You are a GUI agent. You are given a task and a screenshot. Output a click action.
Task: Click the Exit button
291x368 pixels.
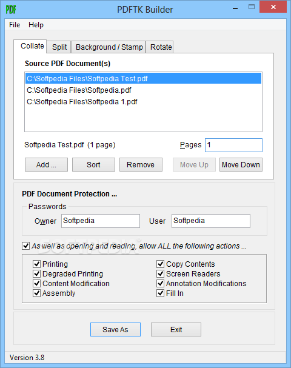[176, 330]
